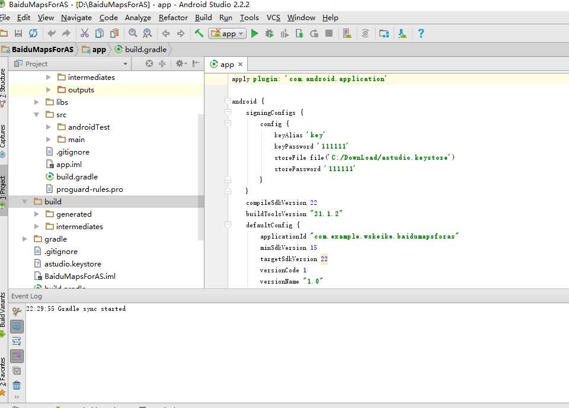Expand the main folder
The image size is (569, 408).
[x=48, y=139]
